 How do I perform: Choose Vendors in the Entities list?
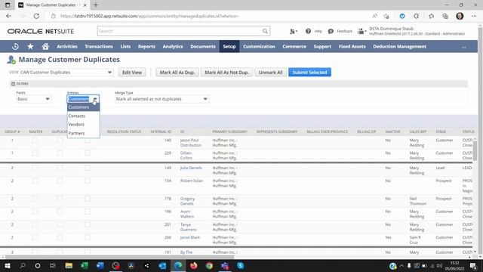click(84, 124)
